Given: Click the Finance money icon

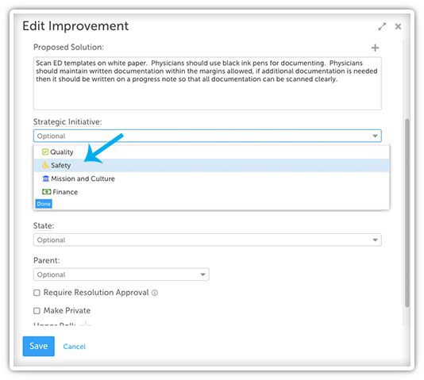Looking at the screenshot, I should coord(47,192).
